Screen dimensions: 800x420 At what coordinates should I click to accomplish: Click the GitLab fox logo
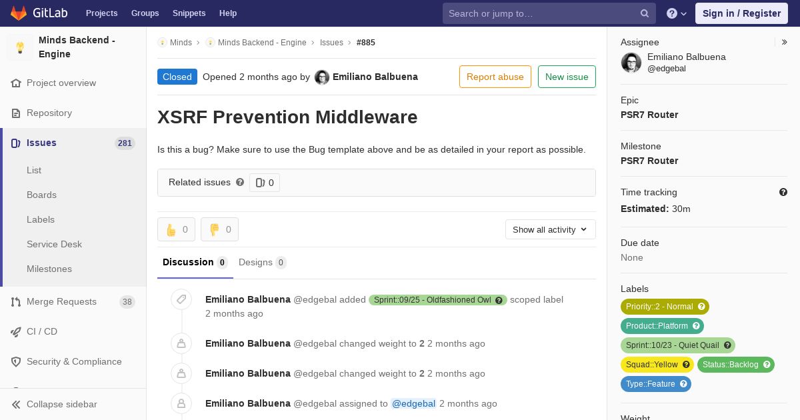(19, 13)
